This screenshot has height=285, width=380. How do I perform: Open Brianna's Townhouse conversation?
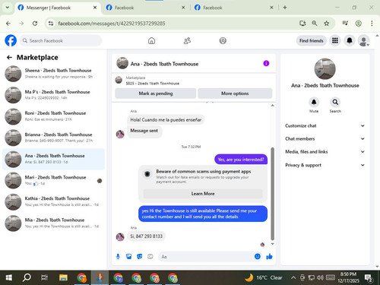point(53,138)
